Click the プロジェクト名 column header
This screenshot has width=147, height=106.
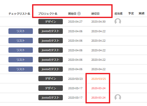(48, 14)
